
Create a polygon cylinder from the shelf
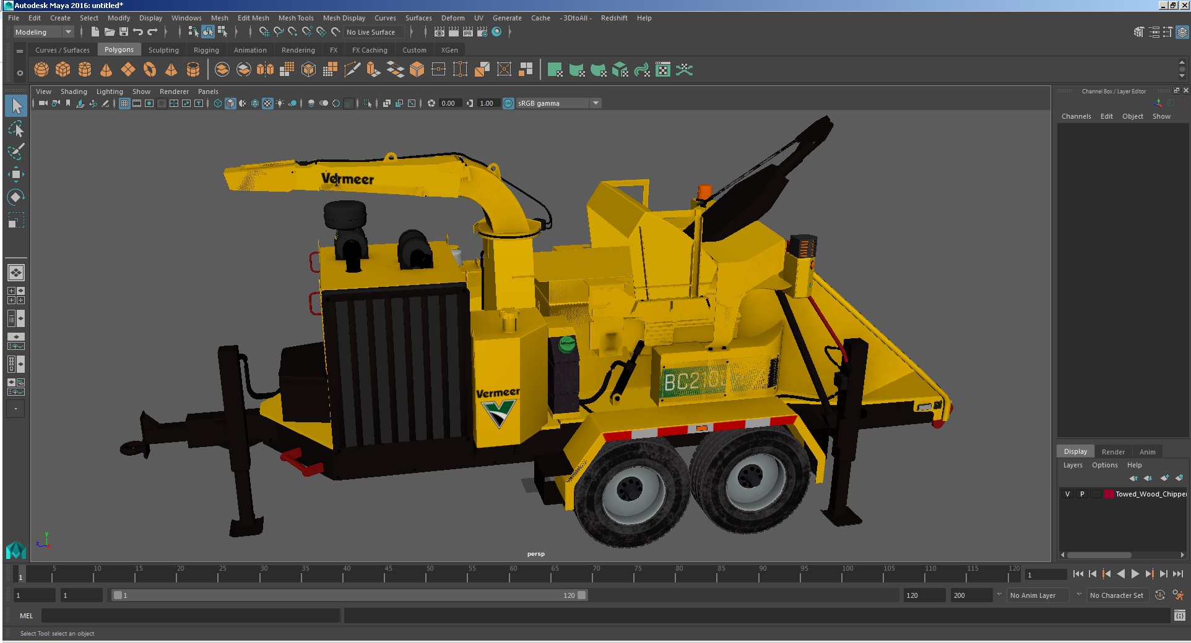(x=85, y=70)
